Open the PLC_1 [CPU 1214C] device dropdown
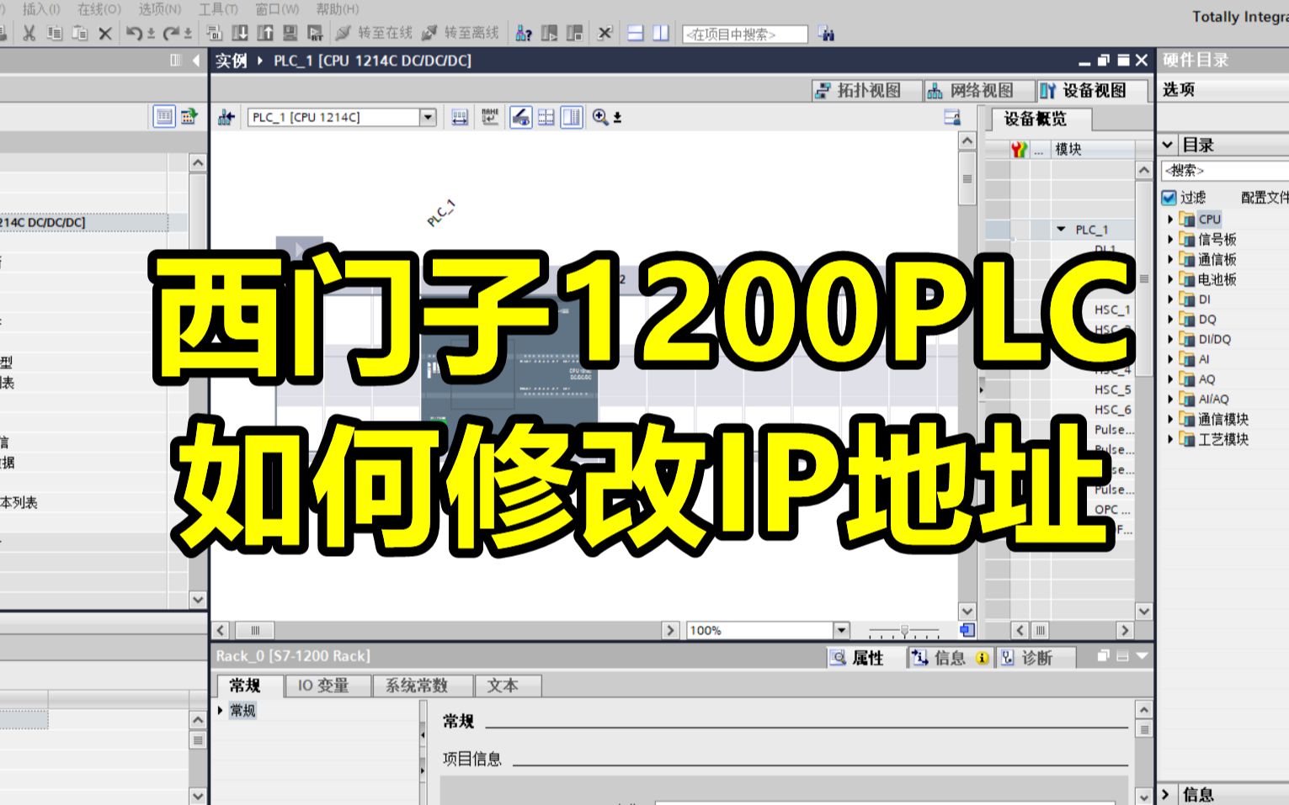 click(429, 117)
